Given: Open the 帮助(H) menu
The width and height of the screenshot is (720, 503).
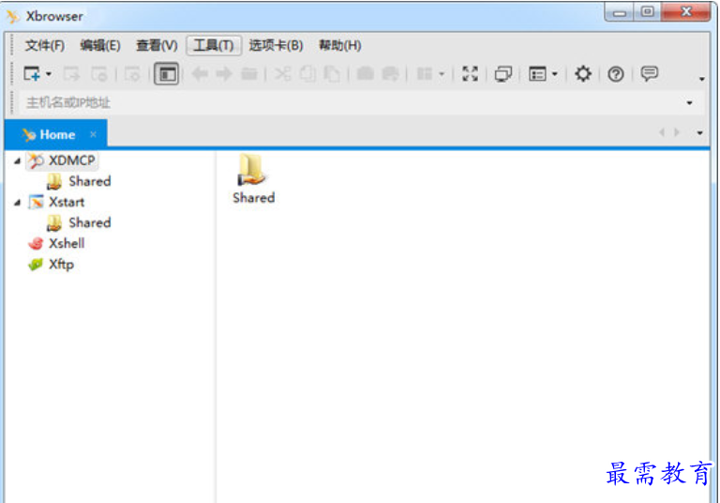Looking at the screenshot, I should click(x=339, y=46).
